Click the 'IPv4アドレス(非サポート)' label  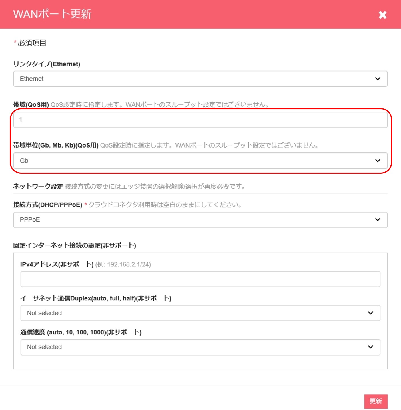pyautogui.click(x=57, y=264)
